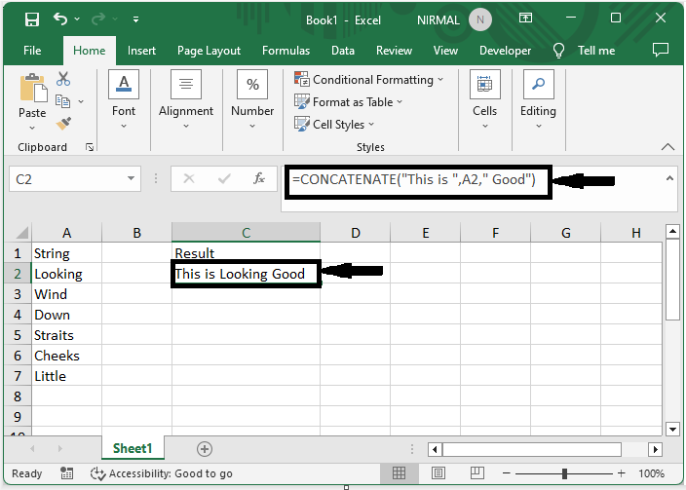Open the Formulas ribbon tab
Image resolution: width=686 pixels, height=490 pixels.
click(286, 51)
